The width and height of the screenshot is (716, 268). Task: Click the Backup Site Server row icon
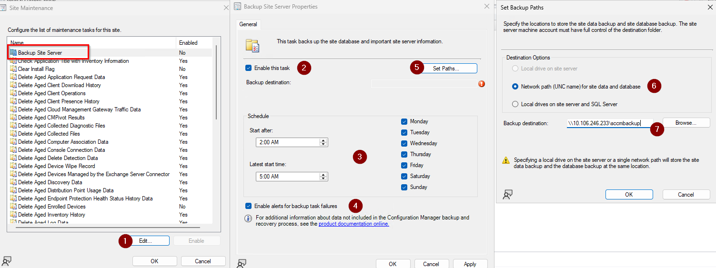[x=13, y=53]
